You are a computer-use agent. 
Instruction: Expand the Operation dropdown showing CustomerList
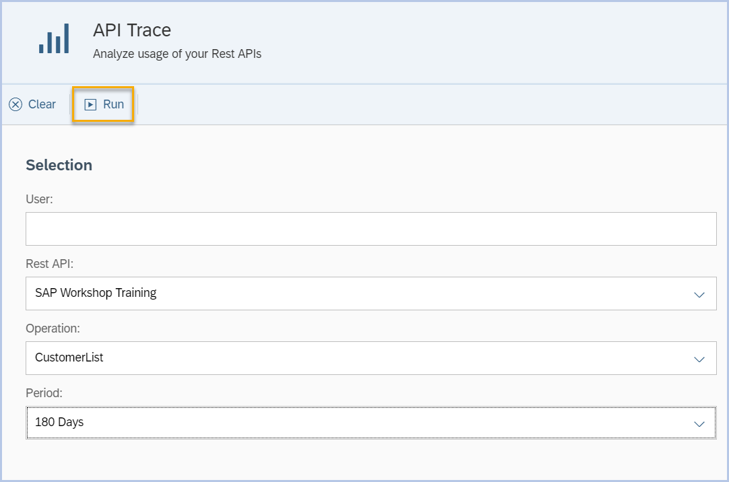click(x=699, y=358)
